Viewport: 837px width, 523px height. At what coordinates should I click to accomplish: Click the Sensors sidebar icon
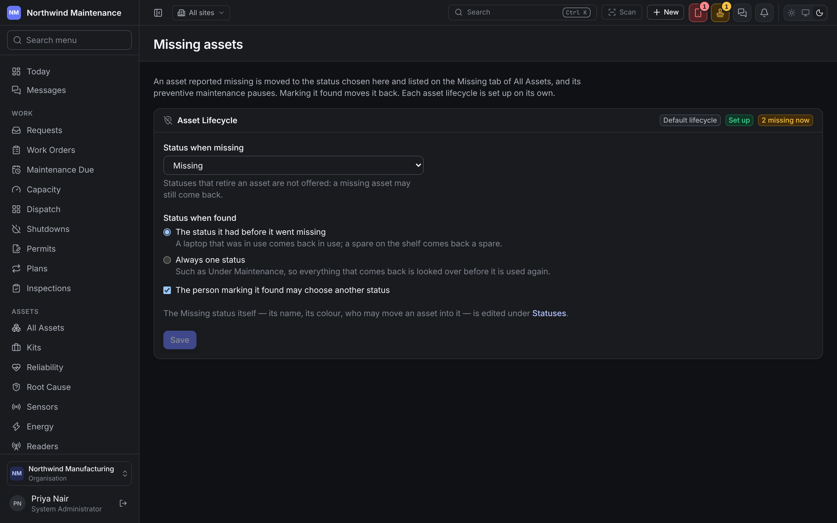[x=16, y=407]
